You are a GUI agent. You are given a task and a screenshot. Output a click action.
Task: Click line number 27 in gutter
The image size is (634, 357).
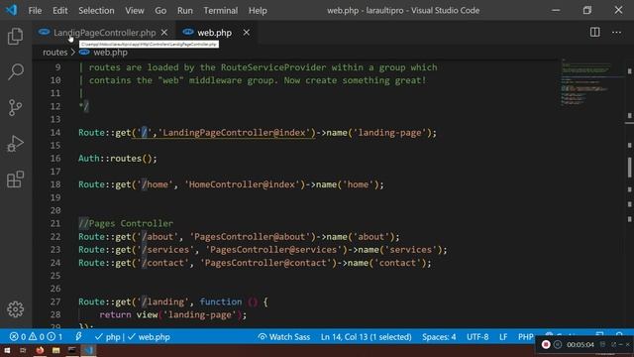(55, 301)
